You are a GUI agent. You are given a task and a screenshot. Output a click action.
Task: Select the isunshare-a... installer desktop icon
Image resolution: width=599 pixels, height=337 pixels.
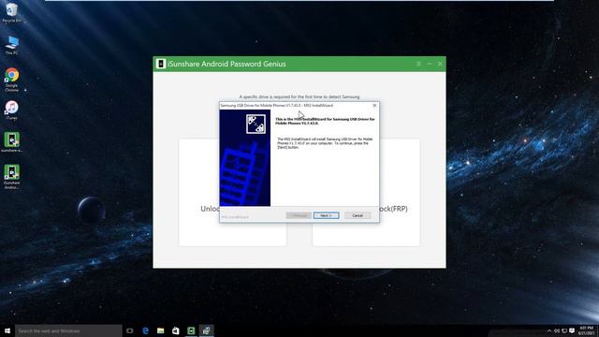(11, 142)
